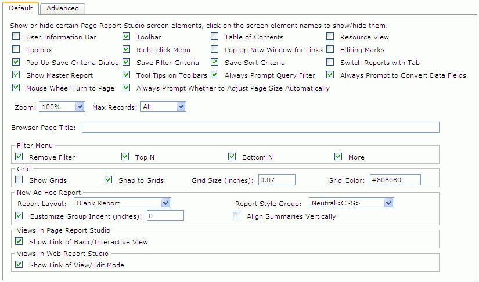Viewport: 479px width, 282px height.
Task: Open the Zoom dropdown
Action: [x=62, y=107]
